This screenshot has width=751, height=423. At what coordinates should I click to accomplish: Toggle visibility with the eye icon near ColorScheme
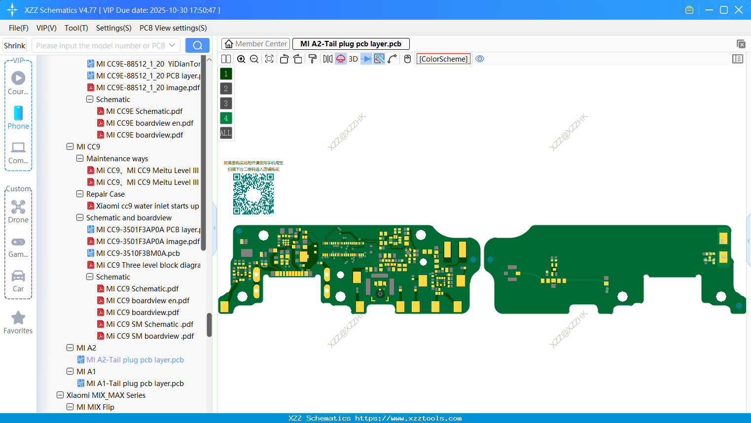pyautogui.click(x=480, y=58)
